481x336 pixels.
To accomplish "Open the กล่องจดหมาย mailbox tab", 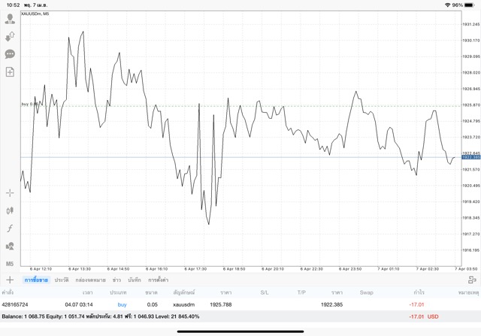I will point(90,280).
